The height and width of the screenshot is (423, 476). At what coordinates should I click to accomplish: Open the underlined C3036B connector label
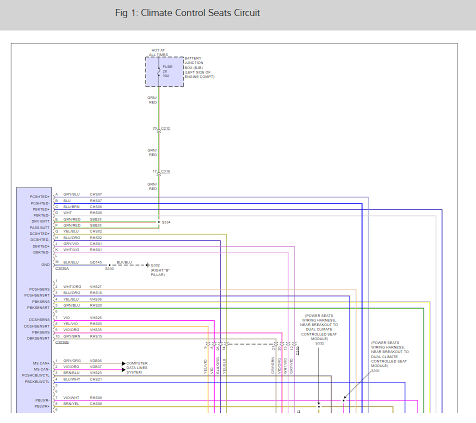pyautogui.click(x=62, y=342)
